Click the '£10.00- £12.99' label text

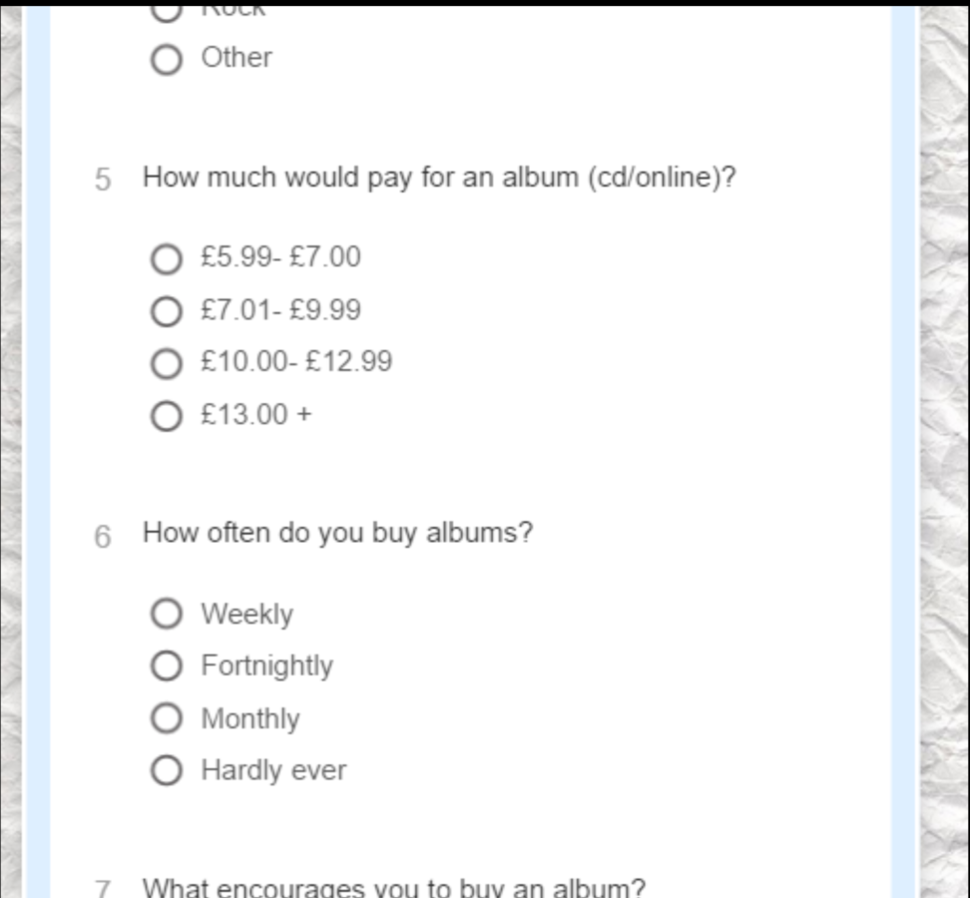(296, 361)
